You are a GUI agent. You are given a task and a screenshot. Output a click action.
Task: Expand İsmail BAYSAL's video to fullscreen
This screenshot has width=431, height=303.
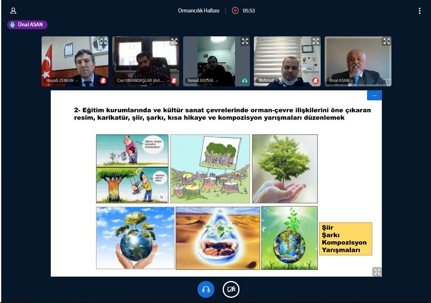point(245,41)
